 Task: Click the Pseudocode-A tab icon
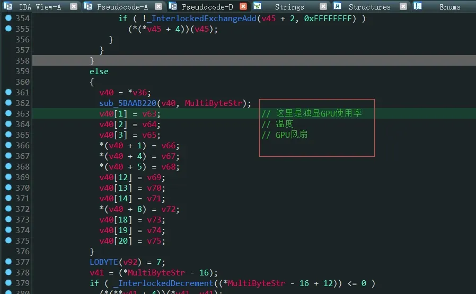pos(88,6)
